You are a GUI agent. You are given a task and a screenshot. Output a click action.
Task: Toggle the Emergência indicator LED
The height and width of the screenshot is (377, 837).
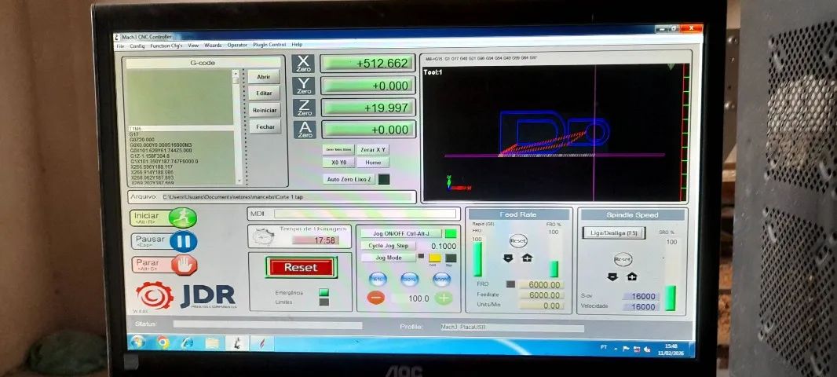click(x=324, y=292)
